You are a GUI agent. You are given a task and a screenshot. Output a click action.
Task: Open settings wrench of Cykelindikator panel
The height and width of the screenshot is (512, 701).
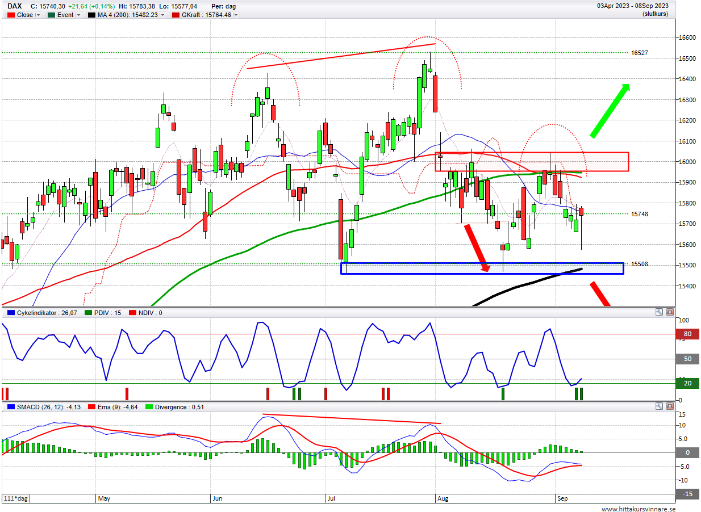(x=659, y=312)
